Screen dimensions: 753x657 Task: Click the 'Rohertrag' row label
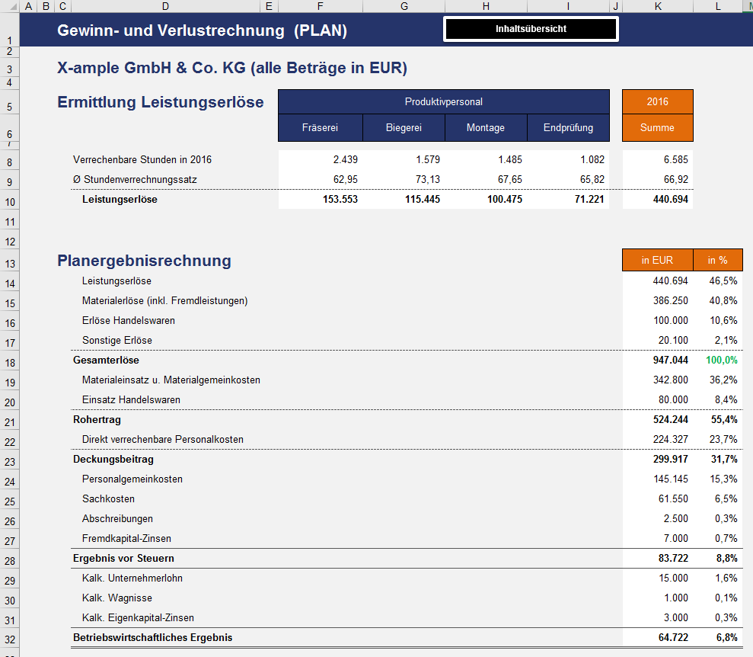point(97,419)
